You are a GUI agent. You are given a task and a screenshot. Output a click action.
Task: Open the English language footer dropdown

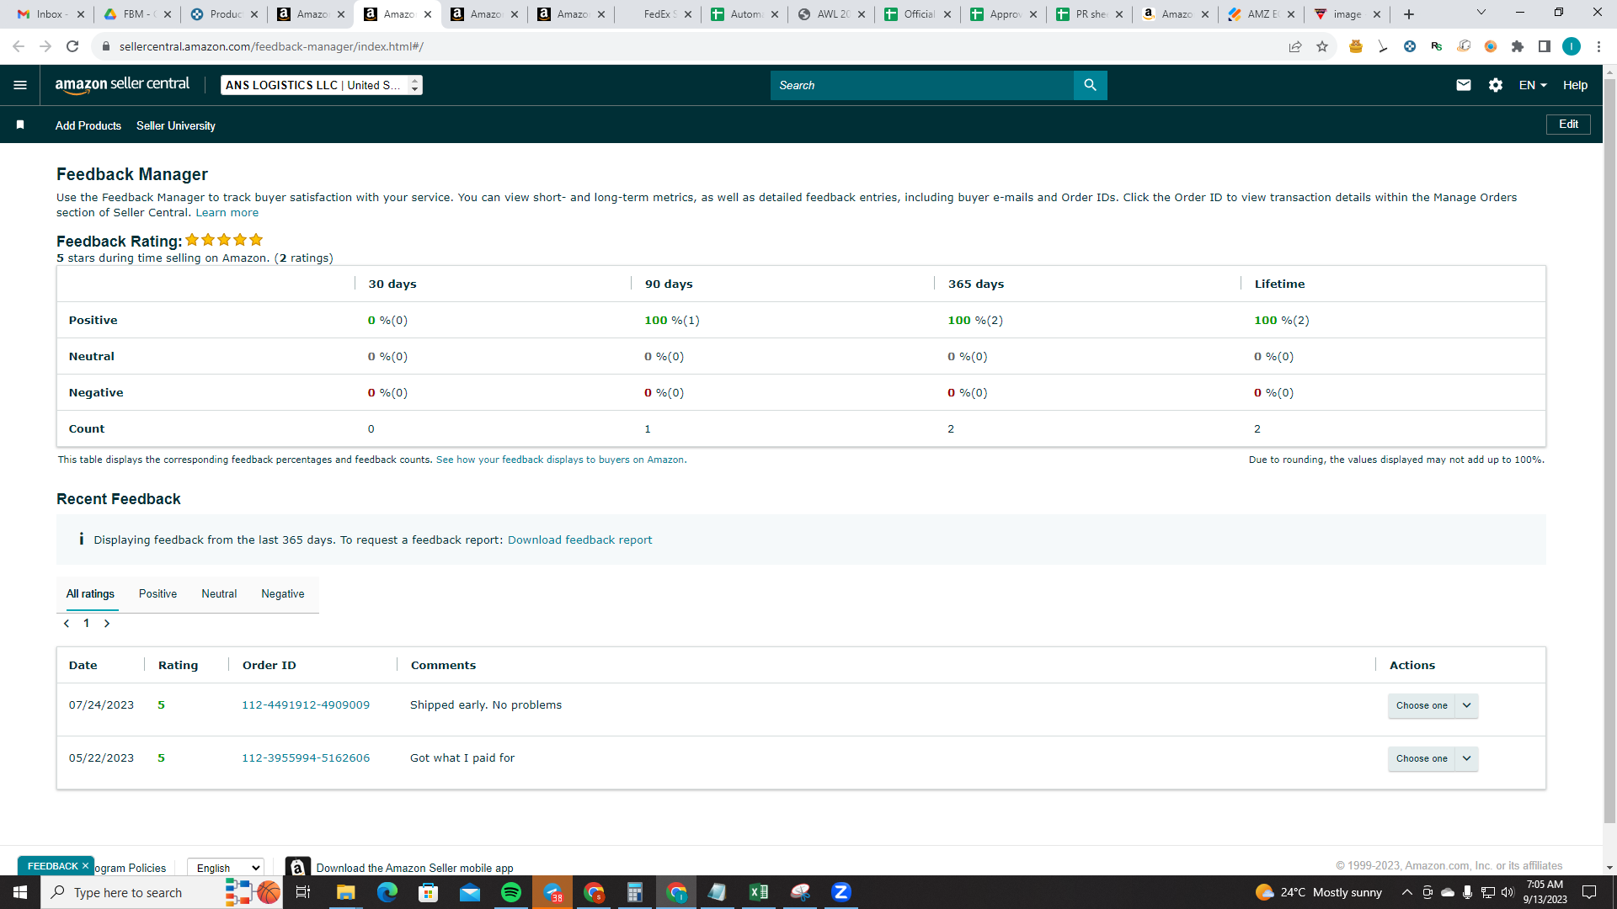226,868
